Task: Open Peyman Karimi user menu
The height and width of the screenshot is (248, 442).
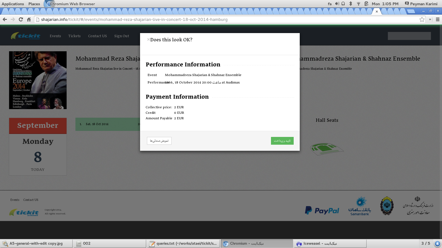Action: click(x=421, y=4)
